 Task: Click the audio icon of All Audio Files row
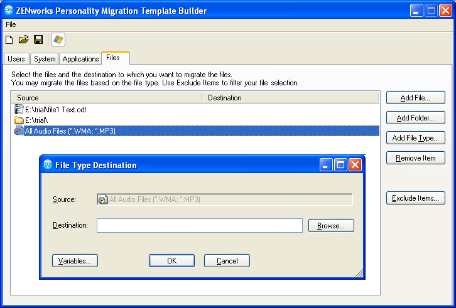(x=19, y=130)
